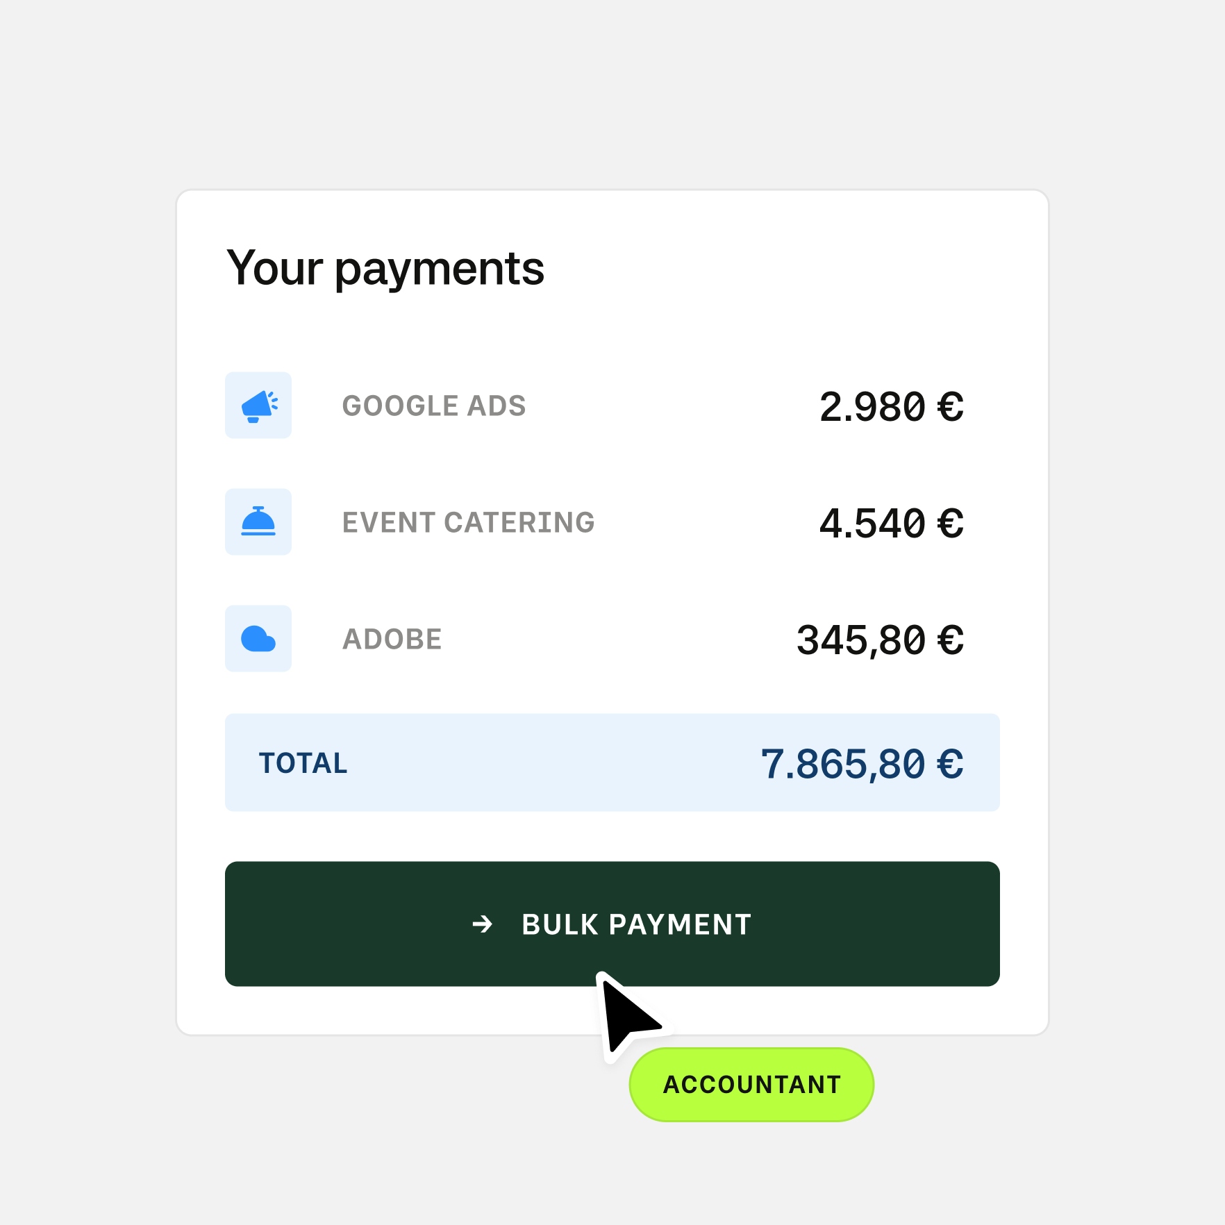Click the 4.540 € amount
The width and height of the screenshot is (1225, 1225).
pos(891,524)
